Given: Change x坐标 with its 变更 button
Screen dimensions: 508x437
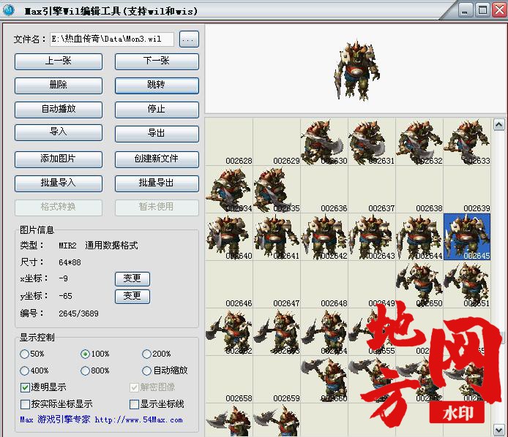Looking at the screenshot, I should click(132, 279).
